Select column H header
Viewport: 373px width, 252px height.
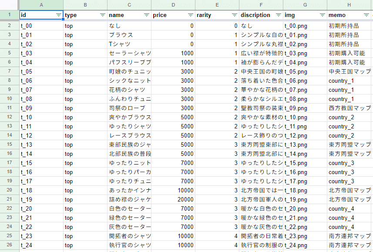pyautogui.click(x=349, y=5)
